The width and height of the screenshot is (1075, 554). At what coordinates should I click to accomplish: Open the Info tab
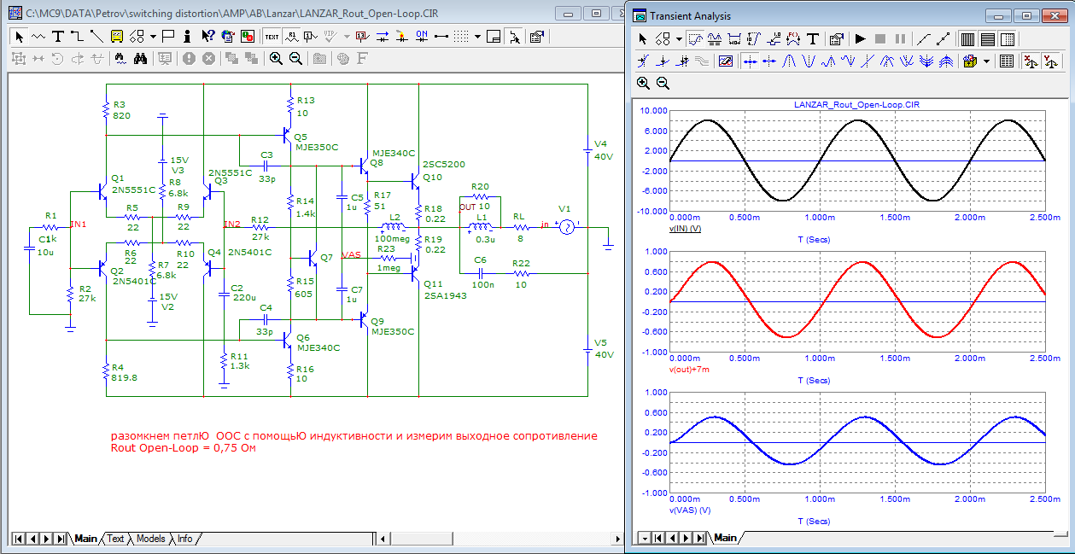[184, 539]
